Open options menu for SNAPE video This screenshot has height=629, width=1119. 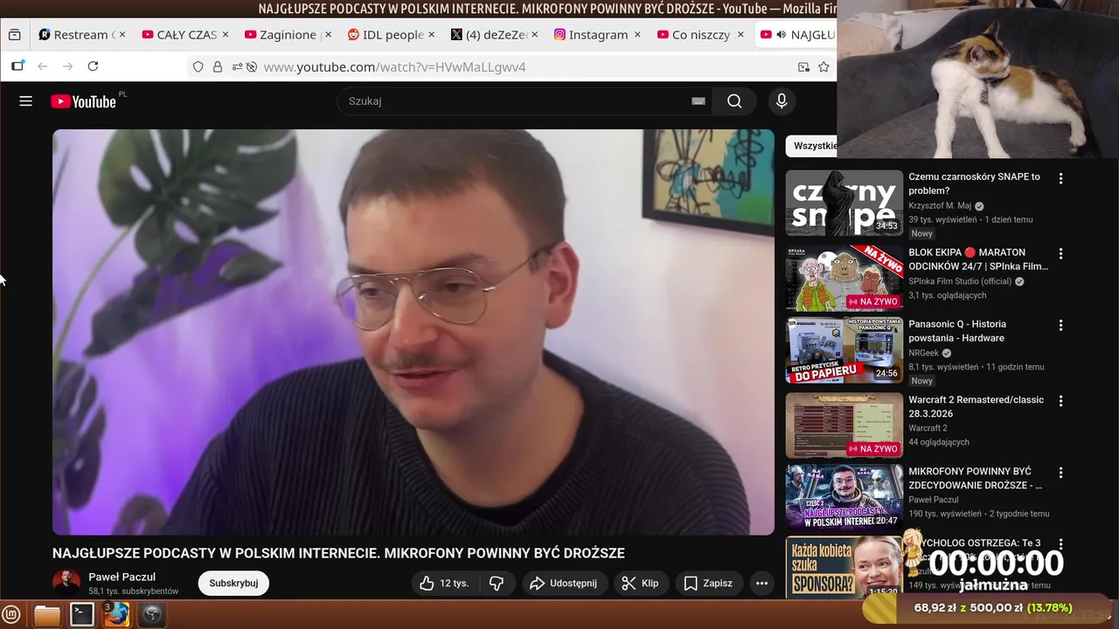[1060, 178]
